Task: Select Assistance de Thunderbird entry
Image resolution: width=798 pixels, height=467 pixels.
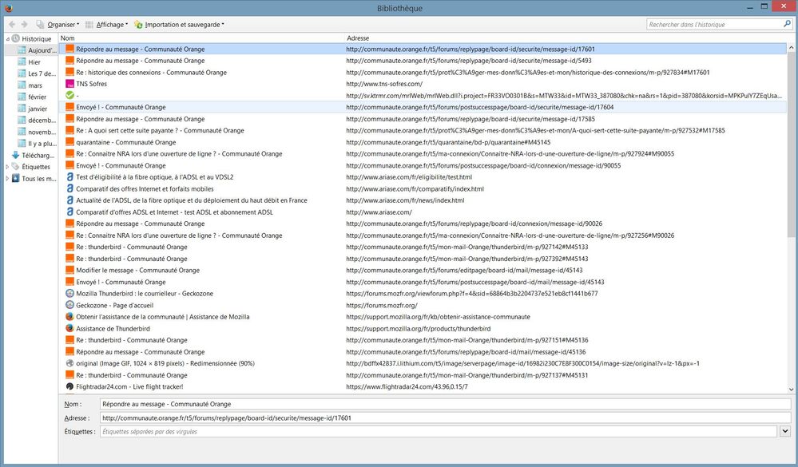Action: point(423,329)
